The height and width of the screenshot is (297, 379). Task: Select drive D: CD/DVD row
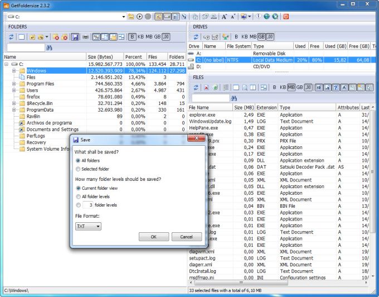pyautogui.click(x=281, y=66)
